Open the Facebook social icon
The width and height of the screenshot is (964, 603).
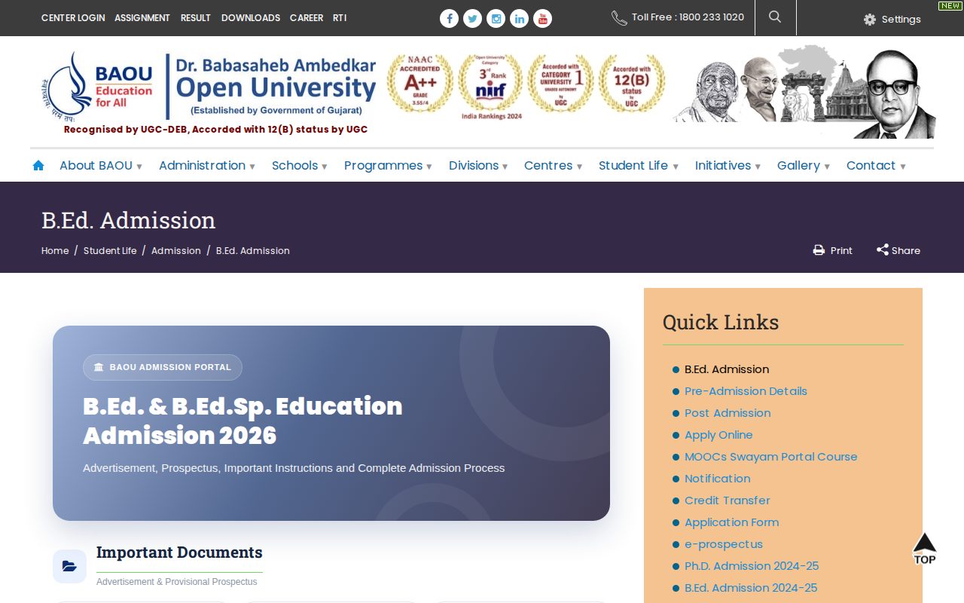tap(449, 19)
